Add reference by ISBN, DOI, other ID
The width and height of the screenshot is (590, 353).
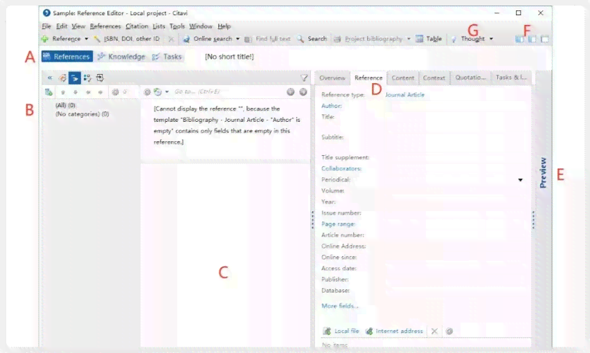[x=127, y=39]
